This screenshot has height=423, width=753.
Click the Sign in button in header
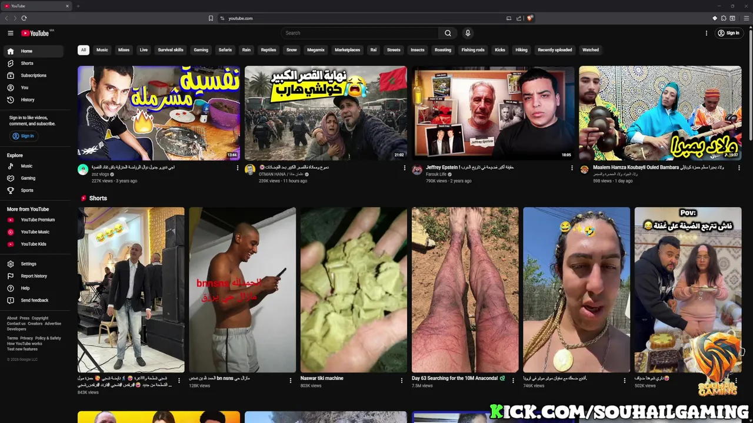(x=728, y=33)
